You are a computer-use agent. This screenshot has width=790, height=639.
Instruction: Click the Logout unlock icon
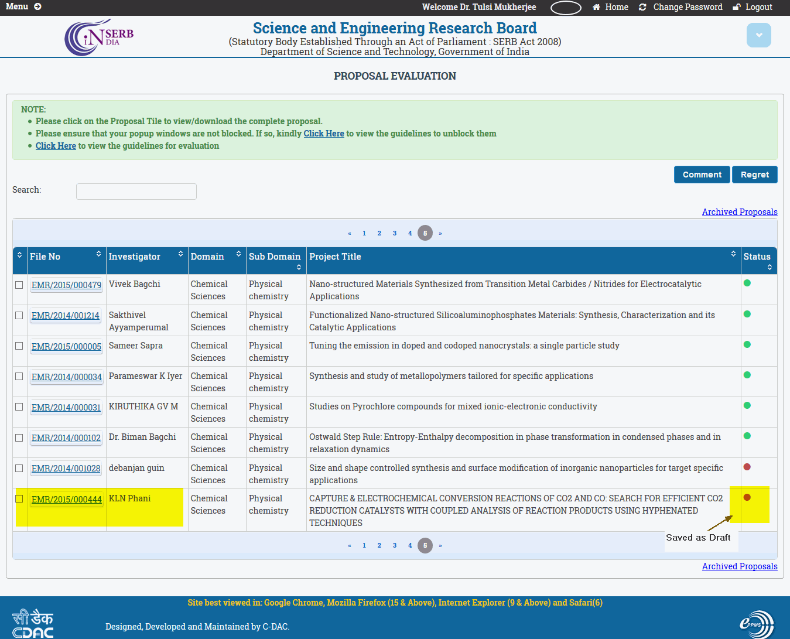pyautogui.click(x=737, y=7)
